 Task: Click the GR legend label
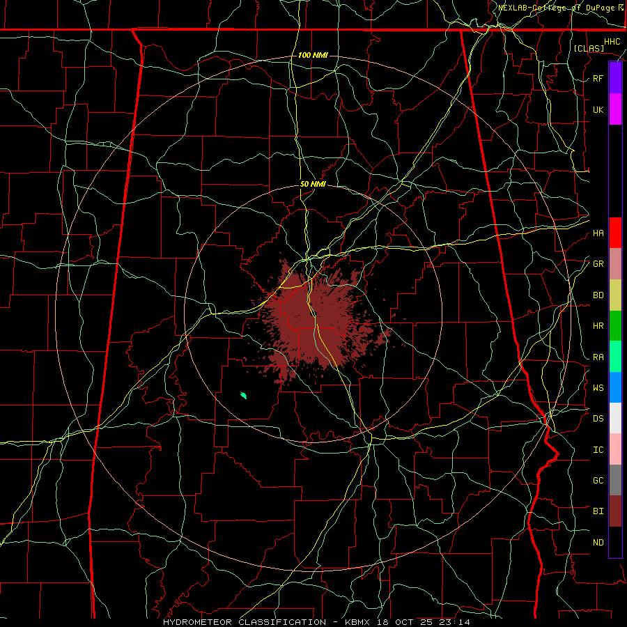coord(598,264)
